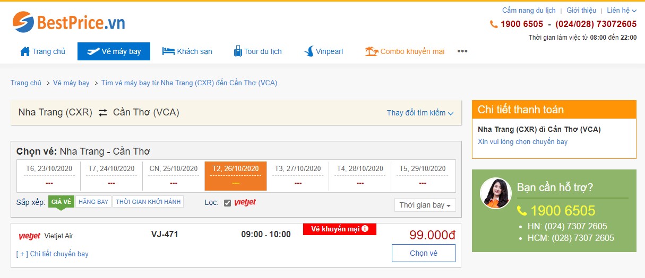The height and width of the screenshot is (278, 645).
Task: Sort by GIÁ VÉ
Action: [x=61, y=202]
